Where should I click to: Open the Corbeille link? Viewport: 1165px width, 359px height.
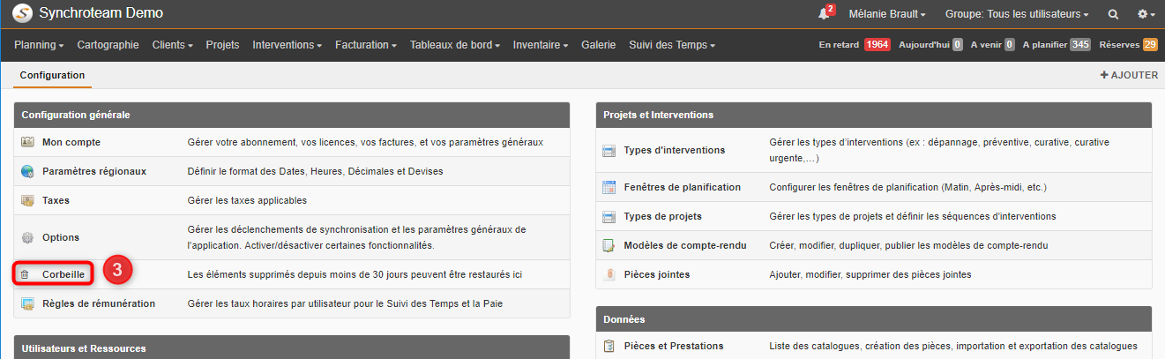click(x=63, y=274)
